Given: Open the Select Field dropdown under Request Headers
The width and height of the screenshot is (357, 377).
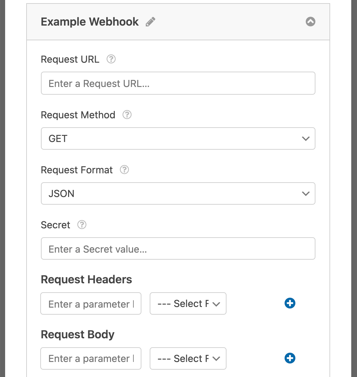Looking at the screenshot, I should [188, 303].
